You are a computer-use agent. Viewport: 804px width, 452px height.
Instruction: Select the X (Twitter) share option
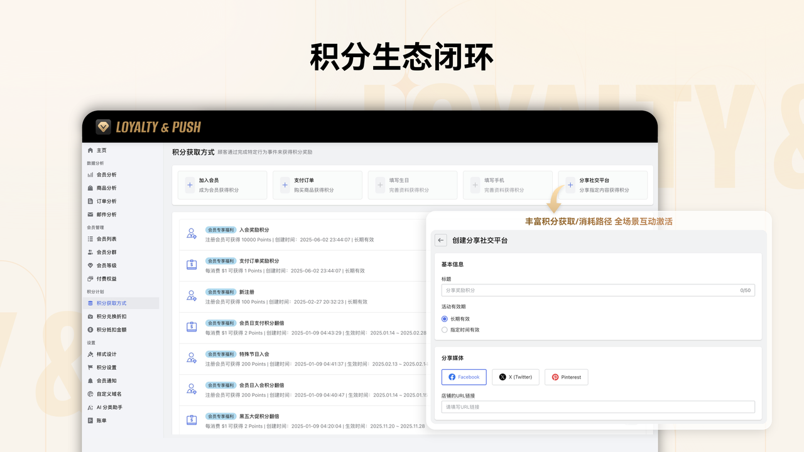point(515,377)
